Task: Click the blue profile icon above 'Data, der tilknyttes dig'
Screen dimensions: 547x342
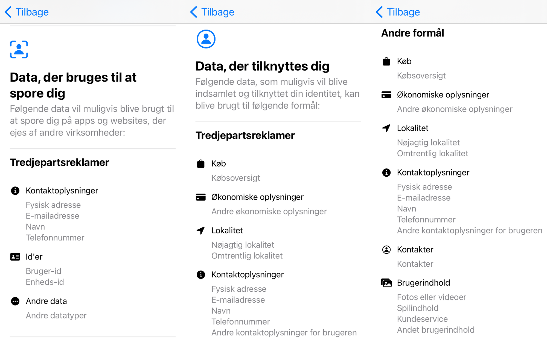Action: click(x=206, y=39)
